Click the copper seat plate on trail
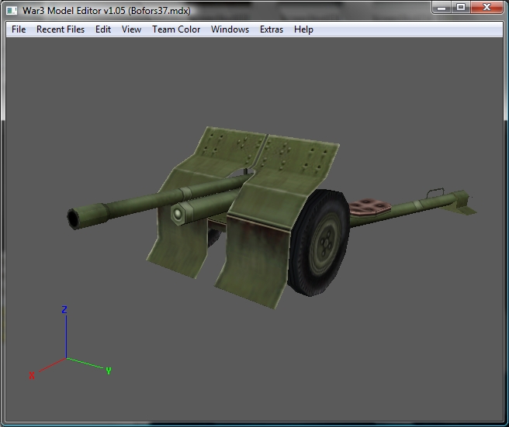This screenshot has width=509, height=427. [370, 207]
